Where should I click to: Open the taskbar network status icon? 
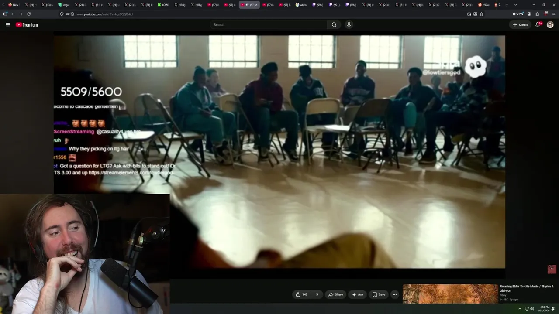coord(526,309)
